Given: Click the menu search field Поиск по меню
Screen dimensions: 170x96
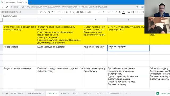Looking at the screenshot, I should pos(19,12).
